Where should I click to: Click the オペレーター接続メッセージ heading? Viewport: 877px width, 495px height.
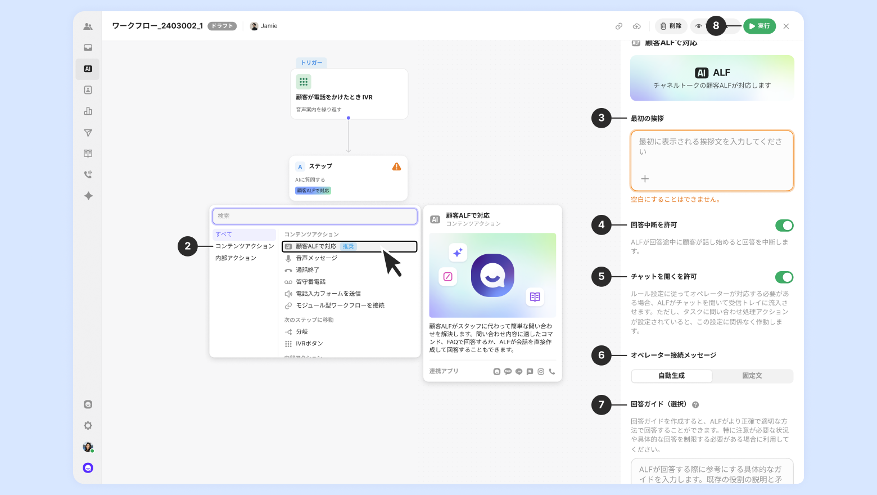673,355
